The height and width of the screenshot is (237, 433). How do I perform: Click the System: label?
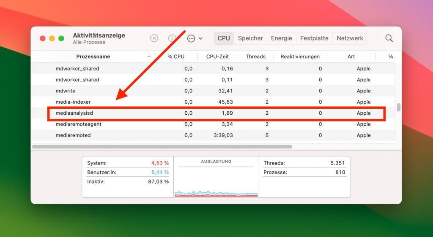click(x=97, y=163)
